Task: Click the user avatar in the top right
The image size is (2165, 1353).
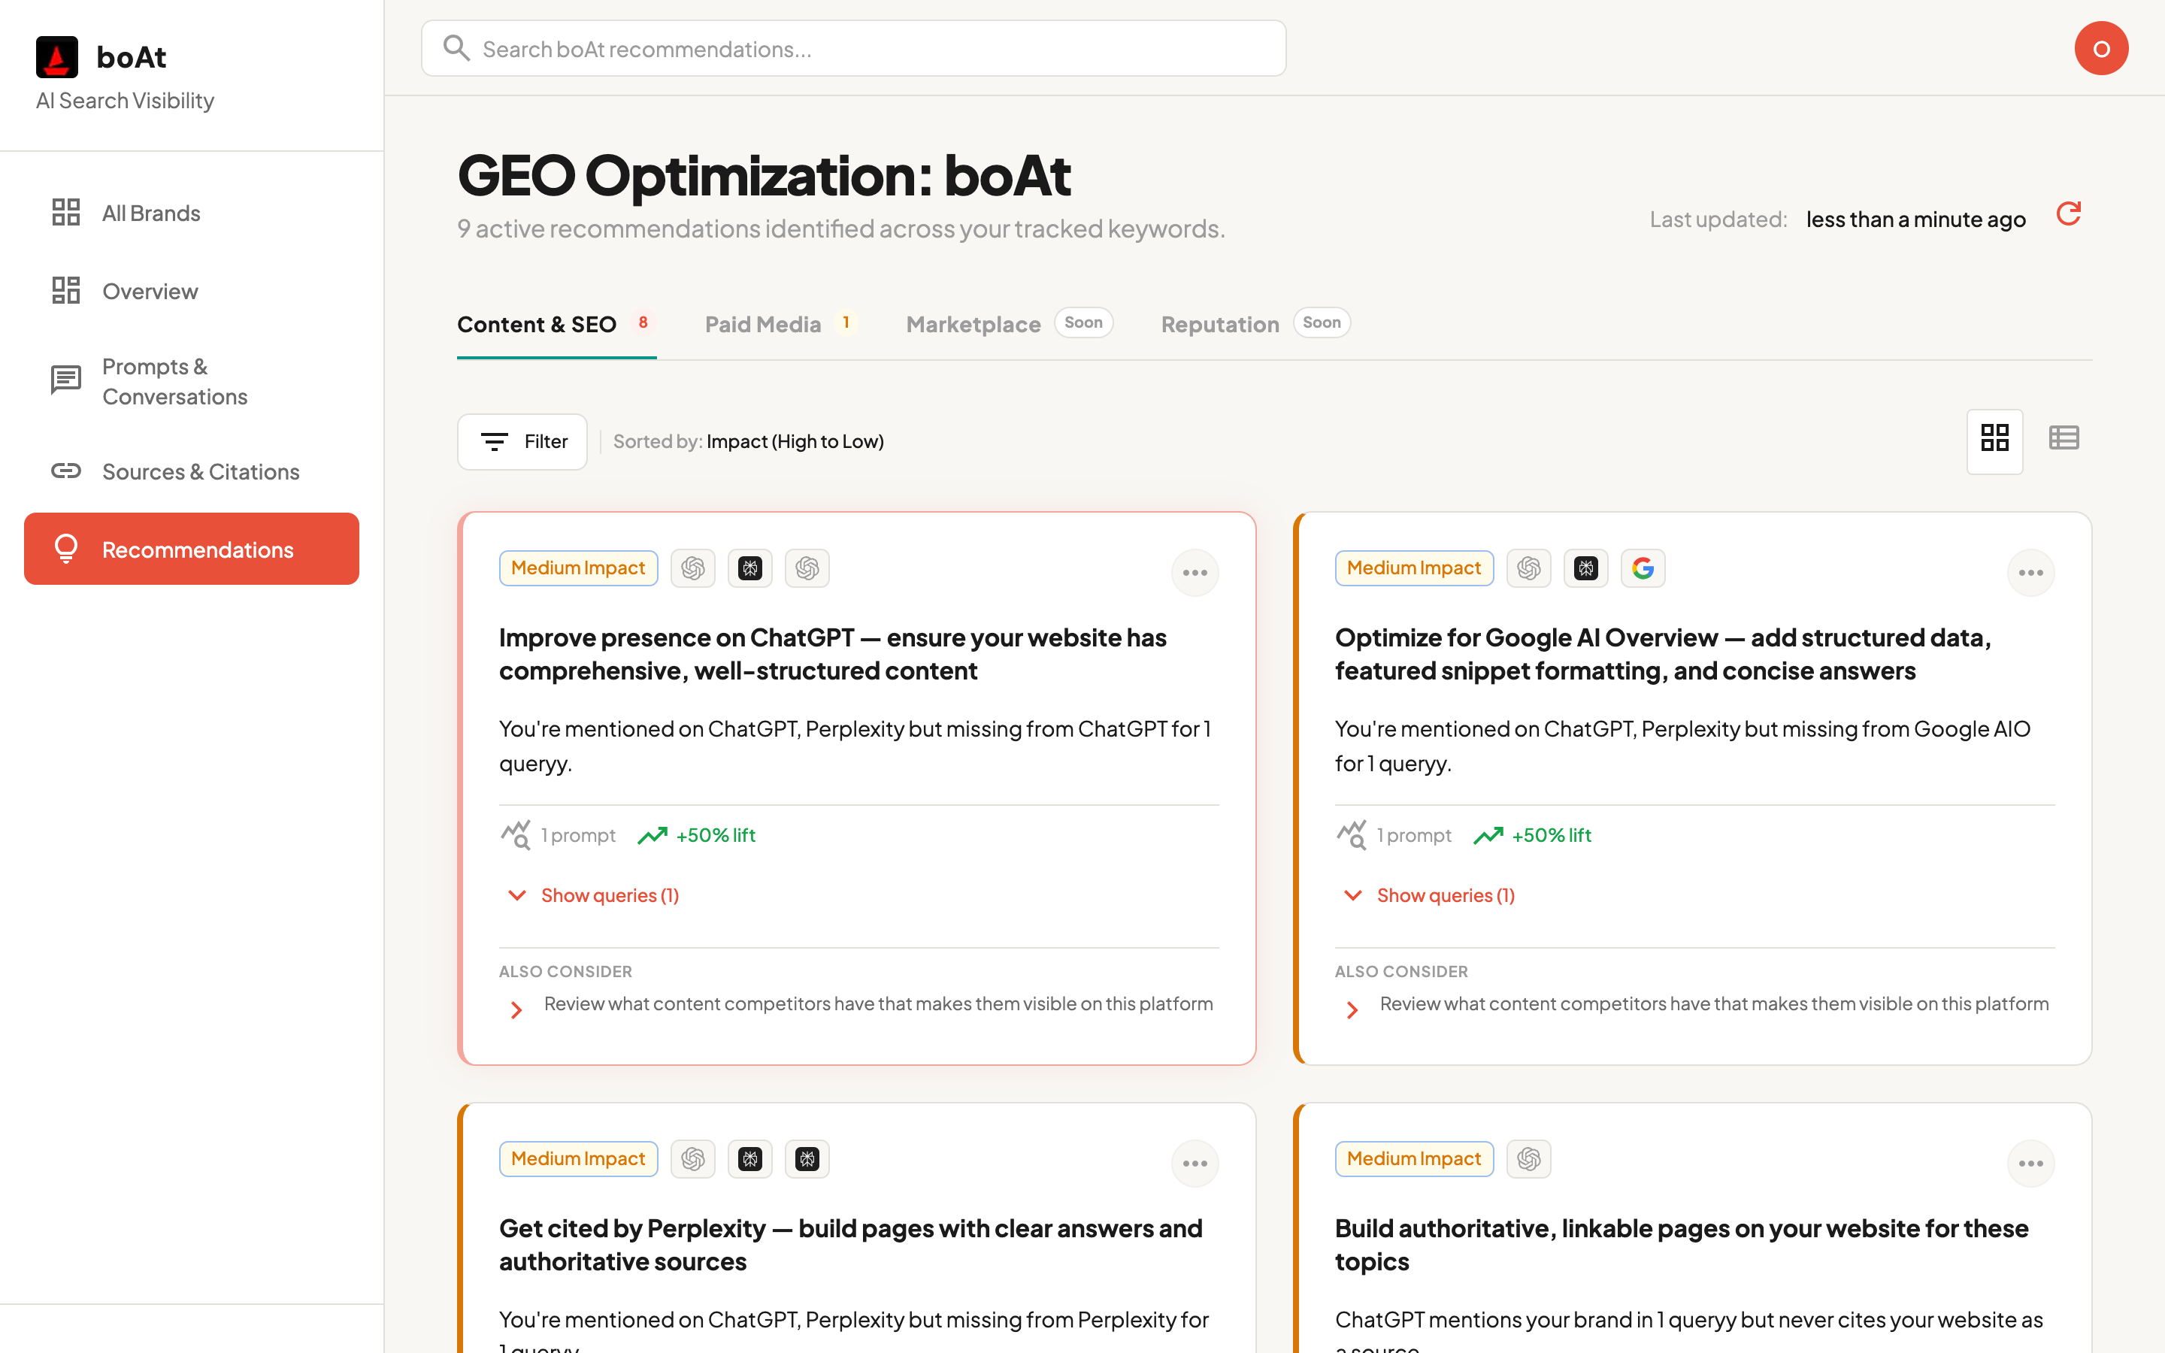Action: (2100, 48)
